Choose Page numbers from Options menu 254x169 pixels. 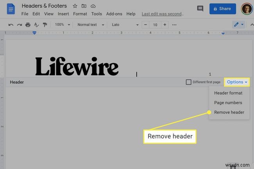tap(229, 103)
